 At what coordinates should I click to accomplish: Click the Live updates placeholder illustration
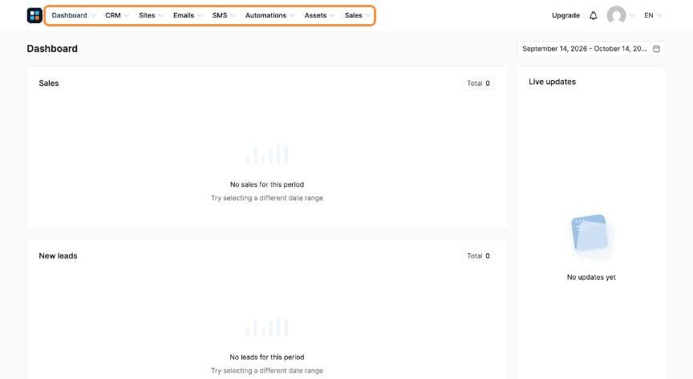click(591, 234)
